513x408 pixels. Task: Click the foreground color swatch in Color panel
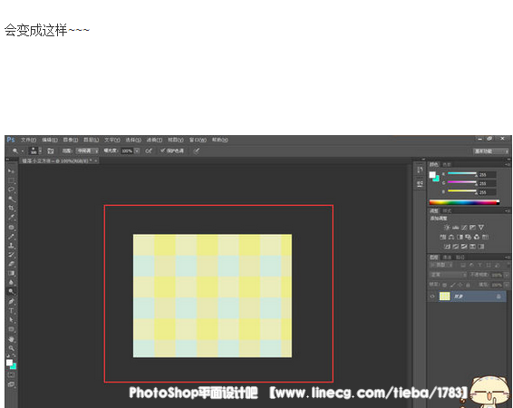[x=432, y=175]
